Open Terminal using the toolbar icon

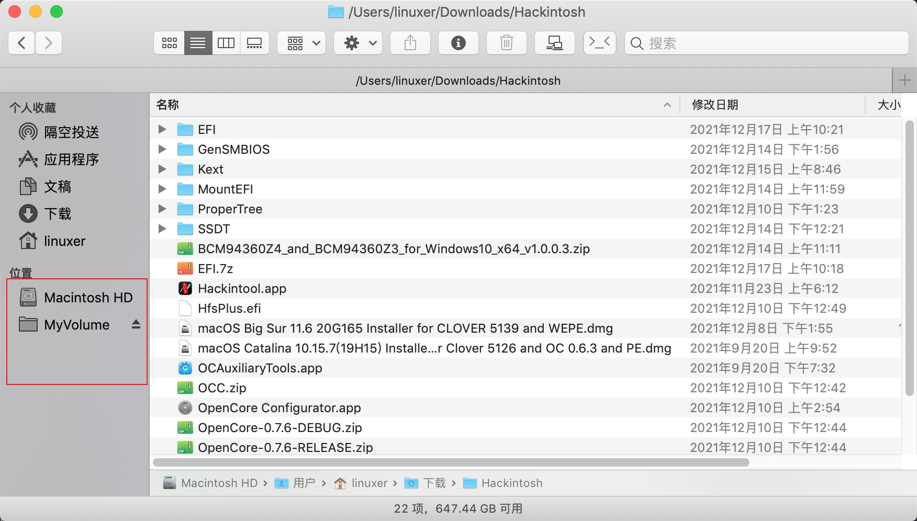pos(599,43)
